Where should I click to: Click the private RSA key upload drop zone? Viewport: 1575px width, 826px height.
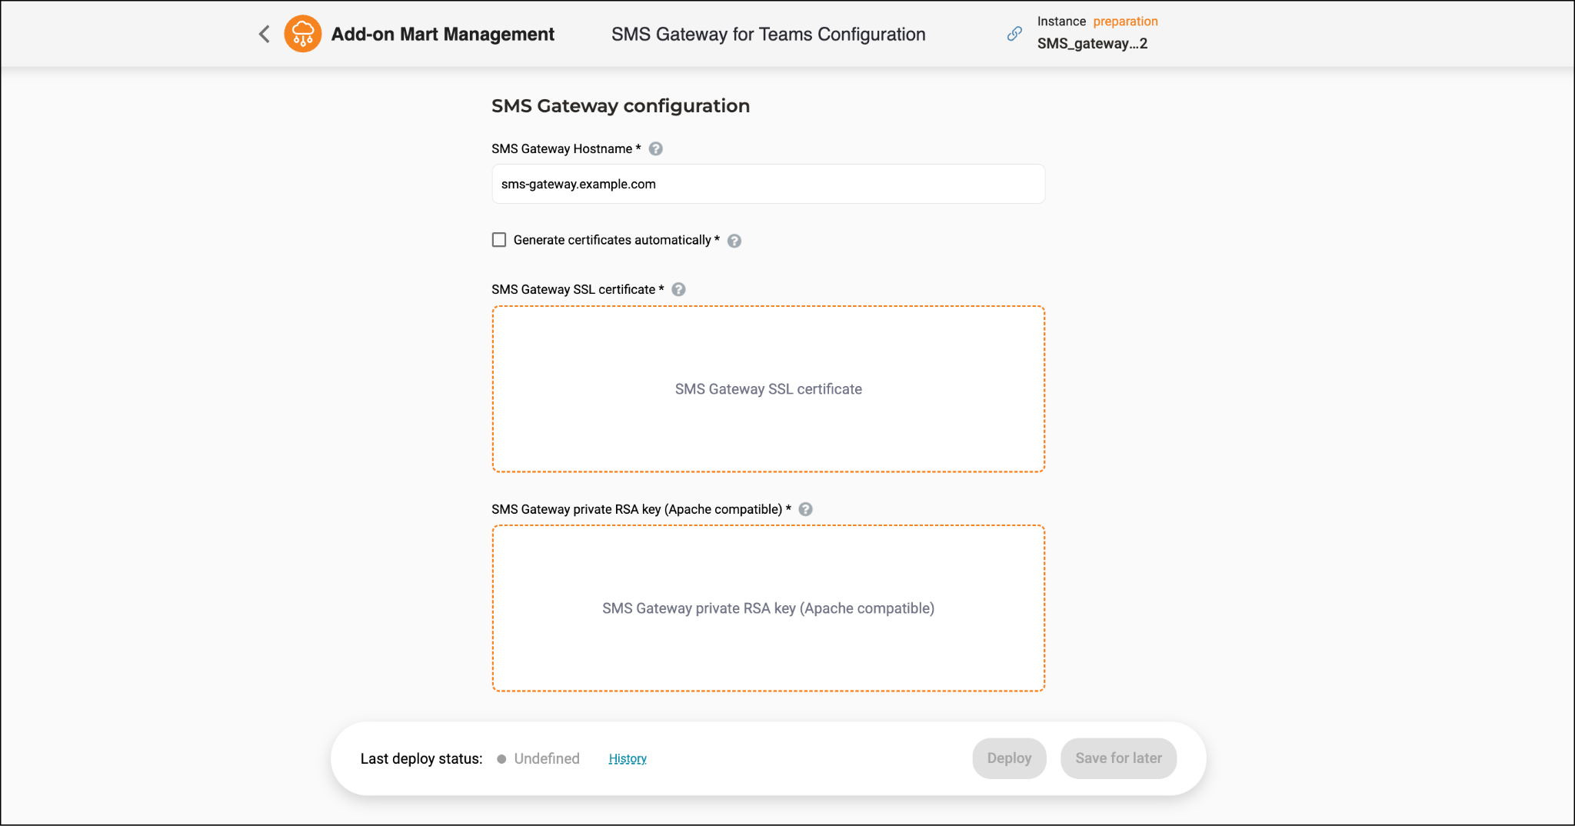[768, 608]
